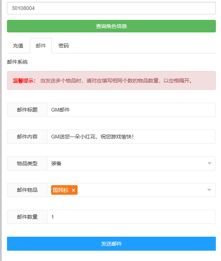221x261 pixels.
Task: Click the pink 温馨提示 alert box
Action: [x=111, y=81]
